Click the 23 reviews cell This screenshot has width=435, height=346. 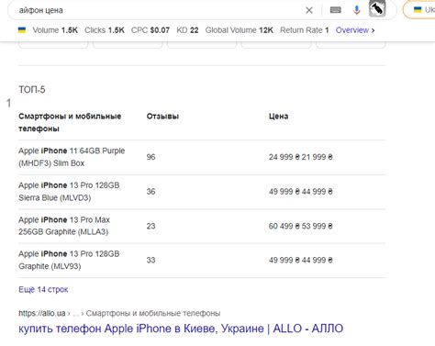[x=151, y=226]
